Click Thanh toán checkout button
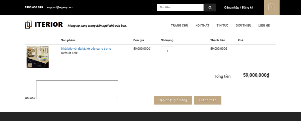The width and height of the screenshot is (301, 121). (207, 100)
